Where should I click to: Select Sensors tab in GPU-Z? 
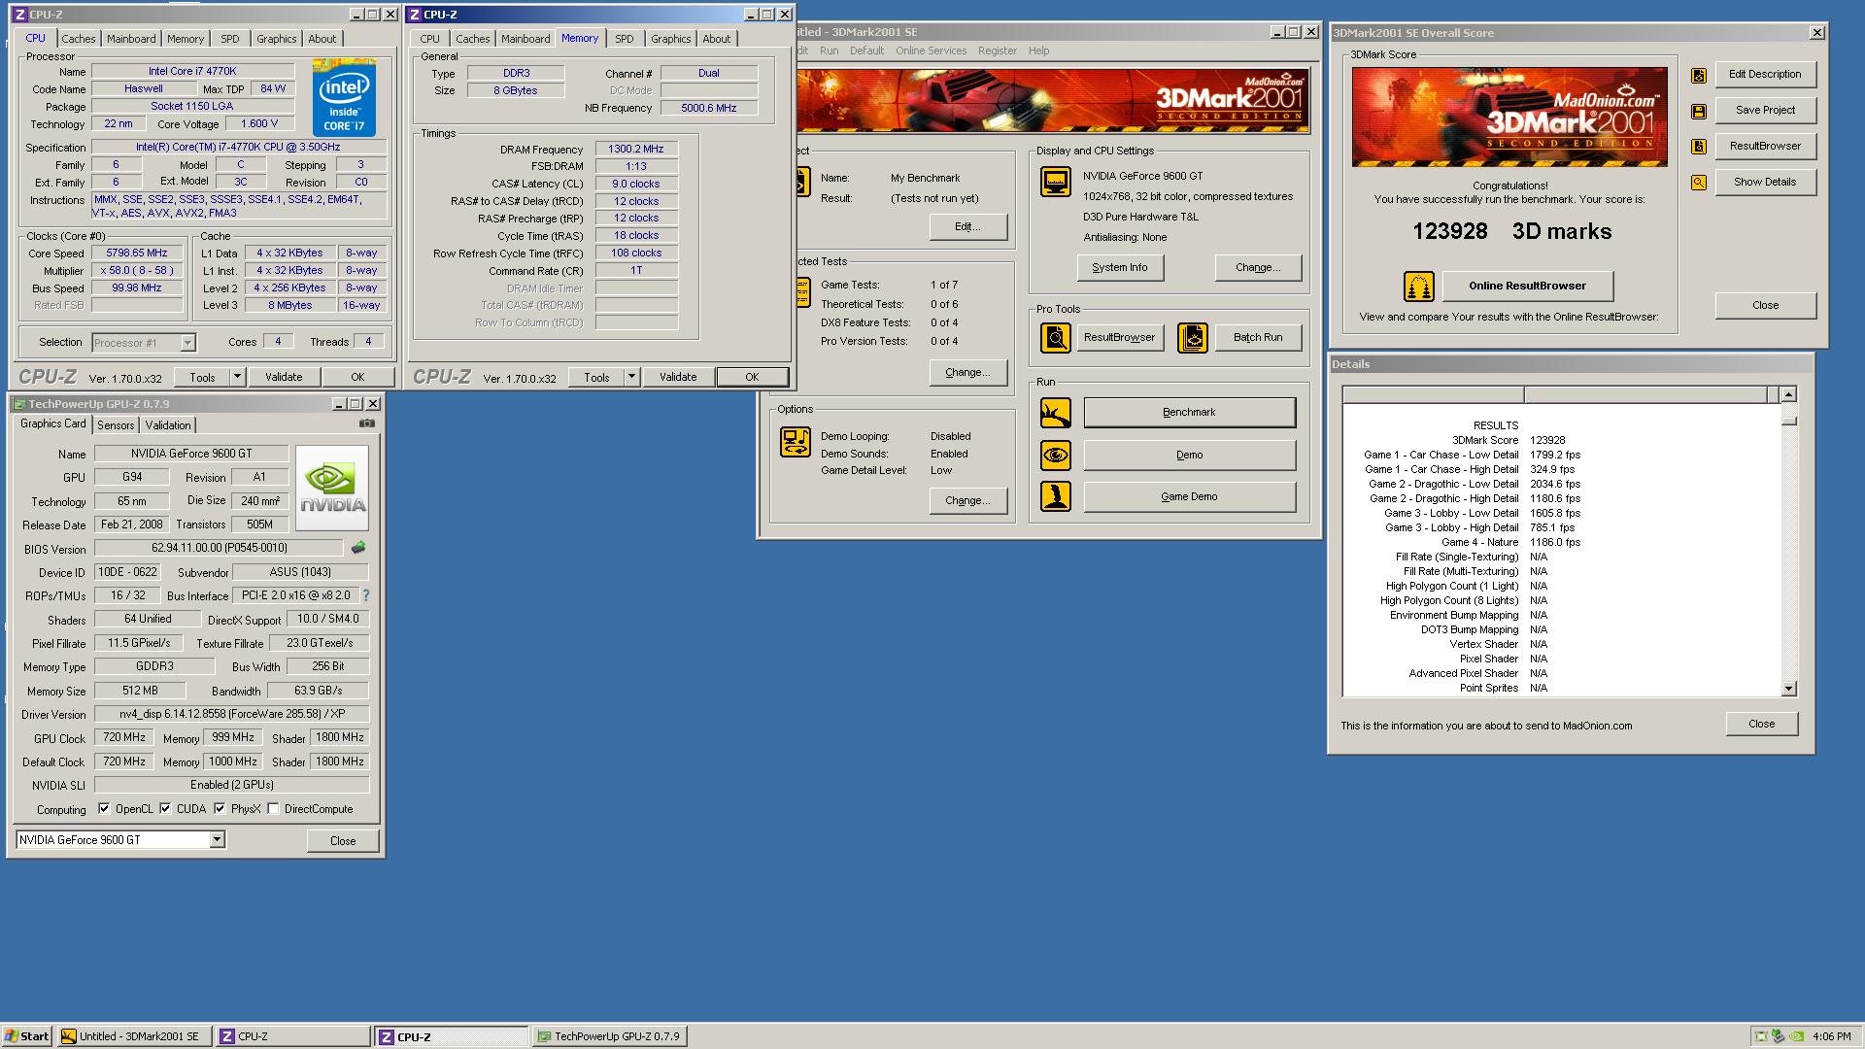[116, 425]
